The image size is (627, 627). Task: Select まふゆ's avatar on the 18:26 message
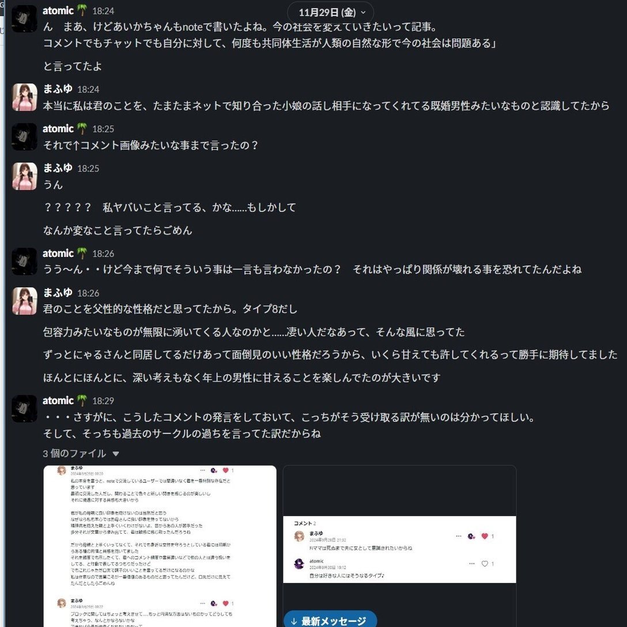[24, 301]
